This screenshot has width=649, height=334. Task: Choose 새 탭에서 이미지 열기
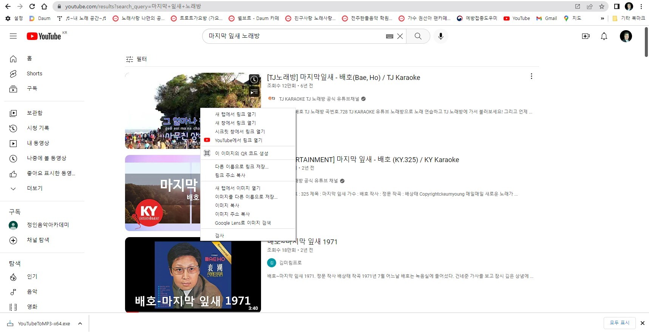tap(248, 188)
